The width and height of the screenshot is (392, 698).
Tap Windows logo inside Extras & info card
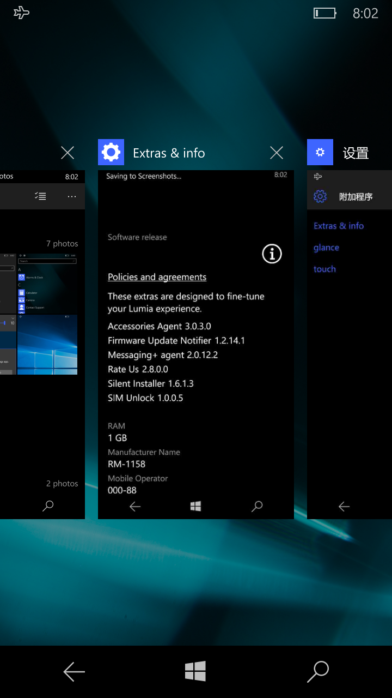196,507
